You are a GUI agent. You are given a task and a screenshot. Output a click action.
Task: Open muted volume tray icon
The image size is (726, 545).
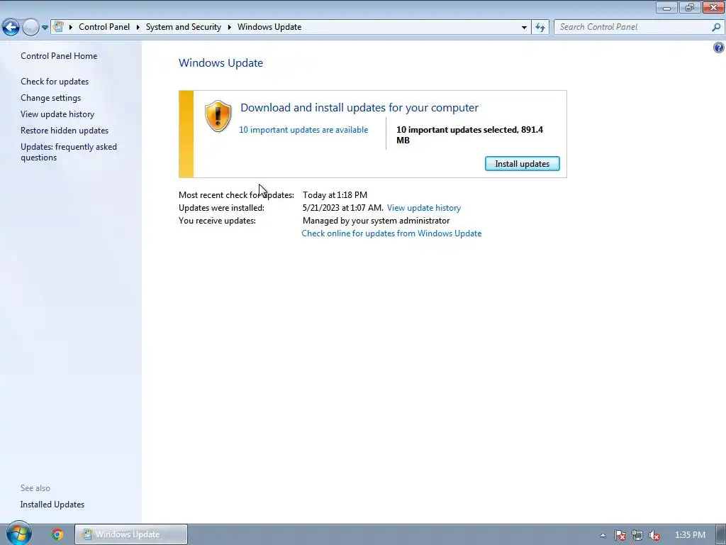pyautogui.click(x=654, y=535)
